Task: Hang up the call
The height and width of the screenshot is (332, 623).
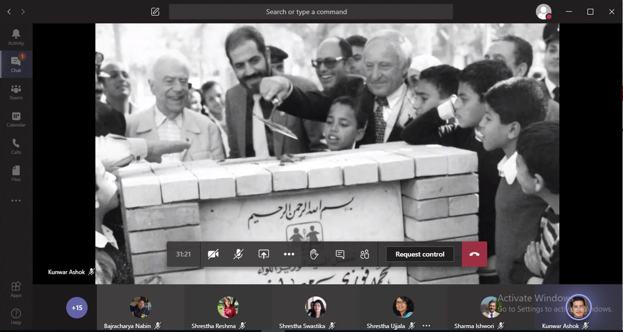Action: pos(474,254)
